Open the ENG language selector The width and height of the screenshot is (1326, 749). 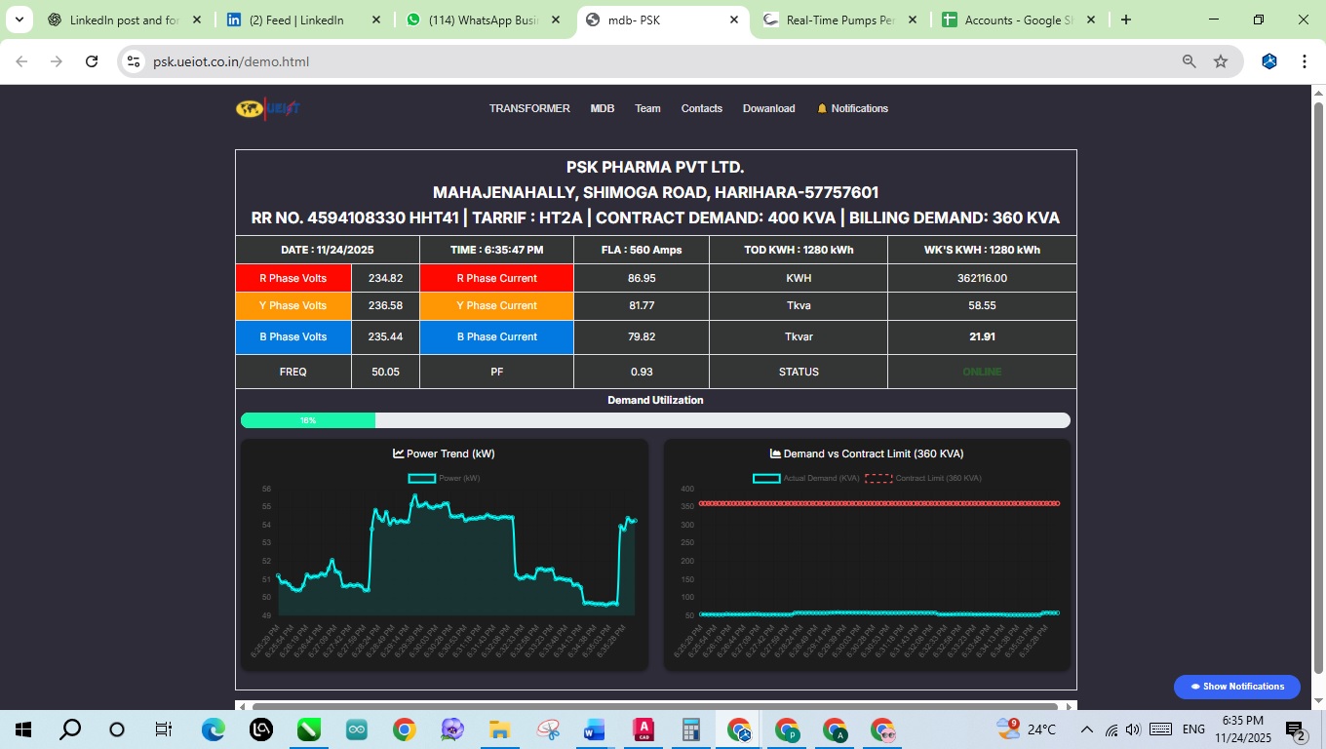click(x=1193, y=729)
